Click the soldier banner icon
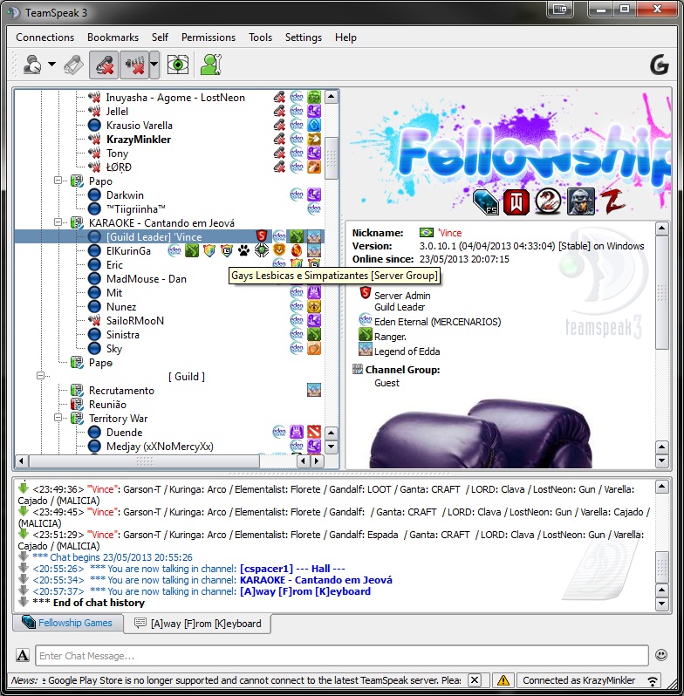 [580, 201]
